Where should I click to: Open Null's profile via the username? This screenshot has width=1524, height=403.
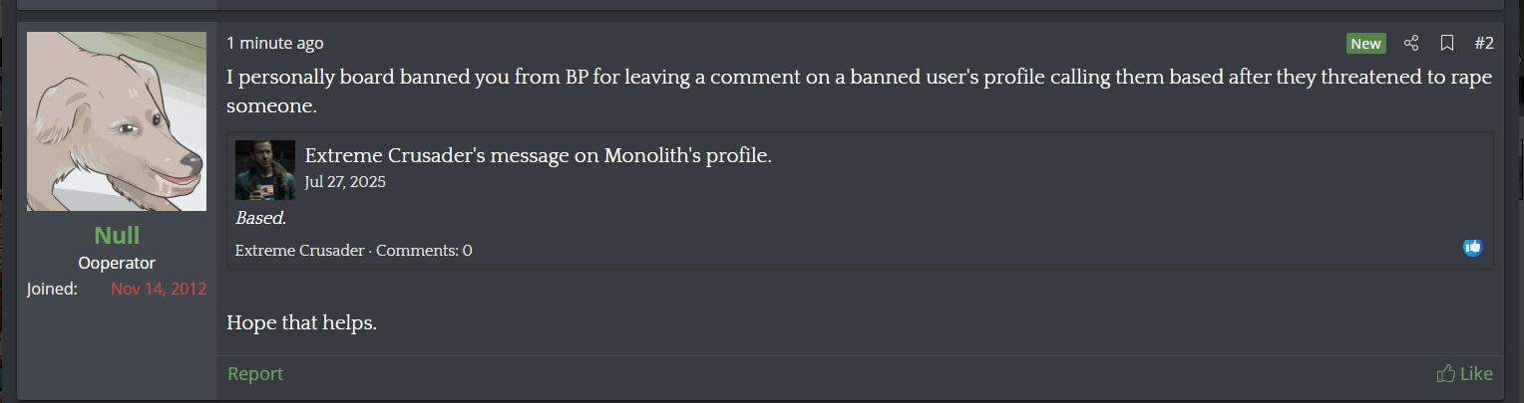(x=117, y=236)
